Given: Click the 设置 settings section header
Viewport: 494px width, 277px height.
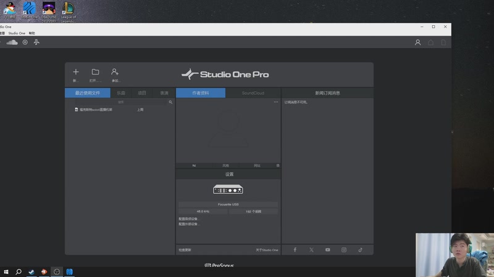Looking at the screenshot, I should 229,174.
